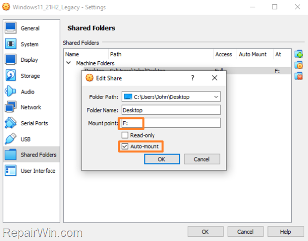Open the USB category label
The height and width of the screenshot is (241, 308).
pyautogui.click(x=26, y=139)
